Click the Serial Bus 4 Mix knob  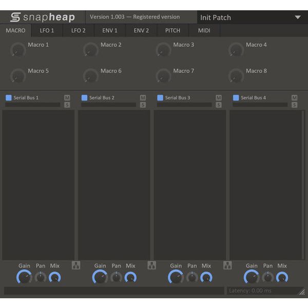(x=282, y=277)
